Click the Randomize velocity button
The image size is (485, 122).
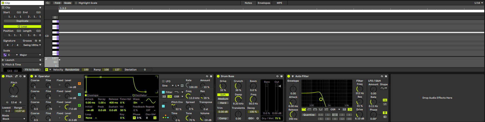(x=72, y=70)
